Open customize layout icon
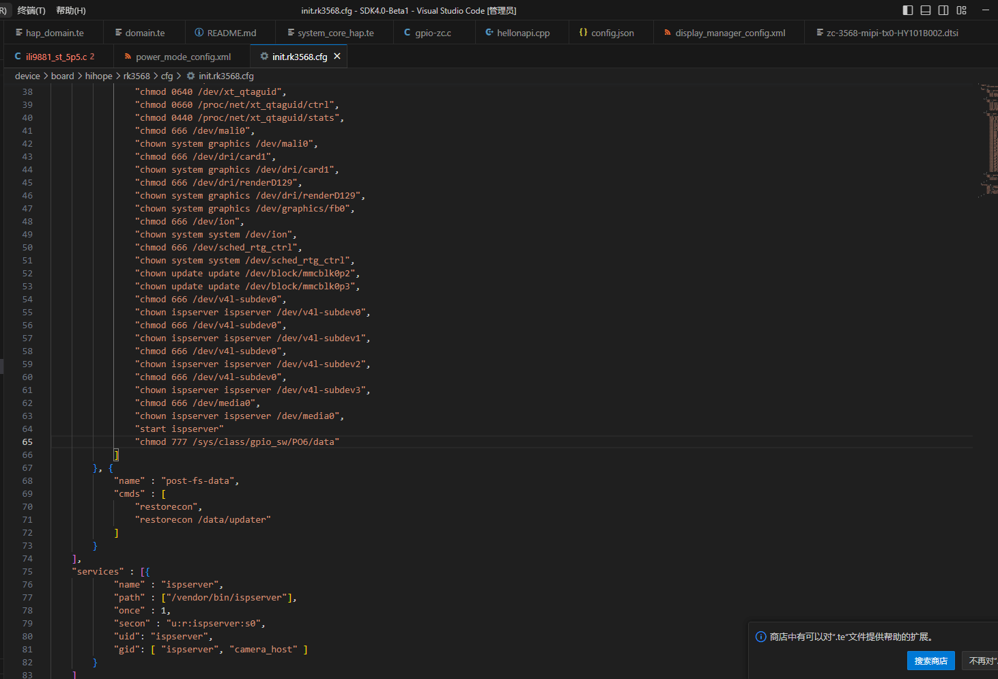 (x=962, y=10)
